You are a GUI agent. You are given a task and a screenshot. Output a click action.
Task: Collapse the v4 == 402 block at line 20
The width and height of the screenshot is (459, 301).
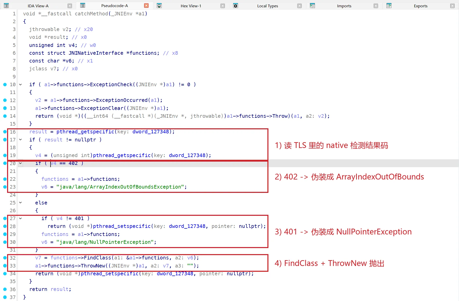tap(20, 163)
